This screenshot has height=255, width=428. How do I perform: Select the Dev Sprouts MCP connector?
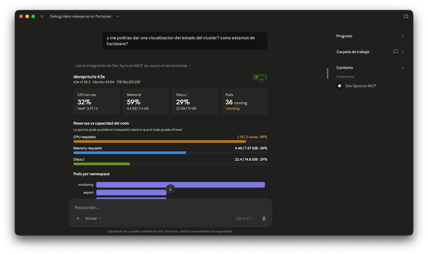click(360, 86)
